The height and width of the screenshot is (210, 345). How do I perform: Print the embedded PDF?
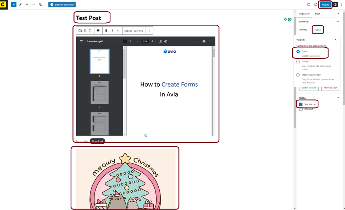pos(204,41)
